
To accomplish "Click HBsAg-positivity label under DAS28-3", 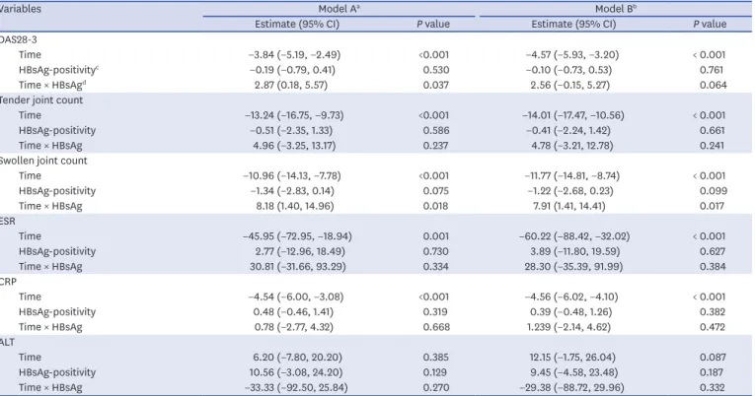I will (x=58, y=70).
